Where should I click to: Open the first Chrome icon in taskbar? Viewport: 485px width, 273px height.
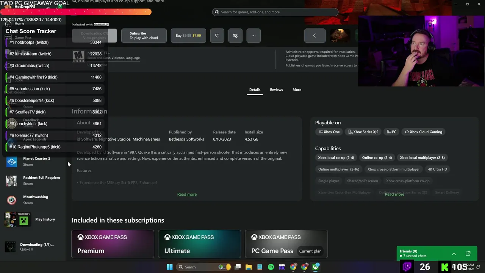coord(293,267)
